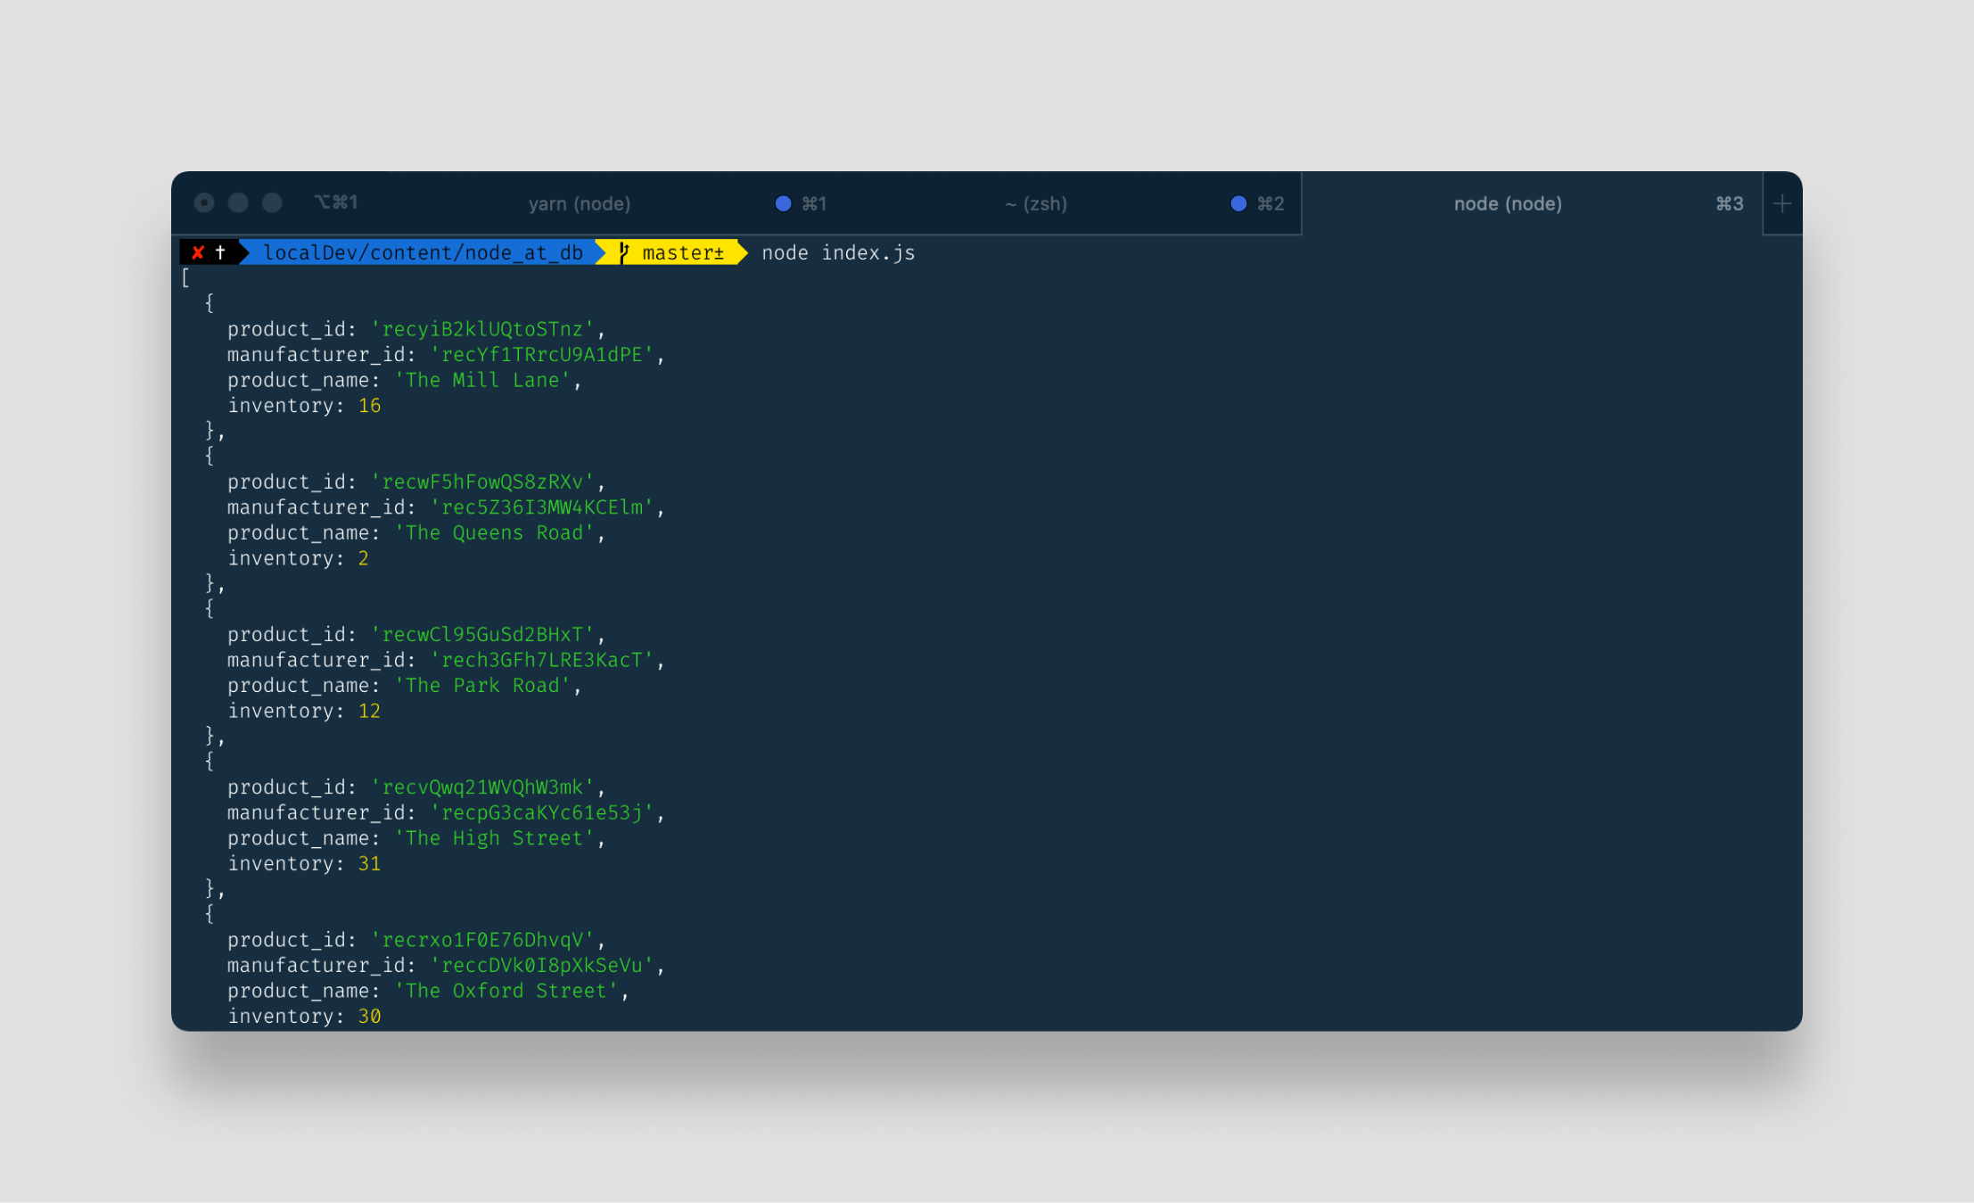
Task: Click the ⌥⌘1 window shortcut label
Action: tap(336, 202)
